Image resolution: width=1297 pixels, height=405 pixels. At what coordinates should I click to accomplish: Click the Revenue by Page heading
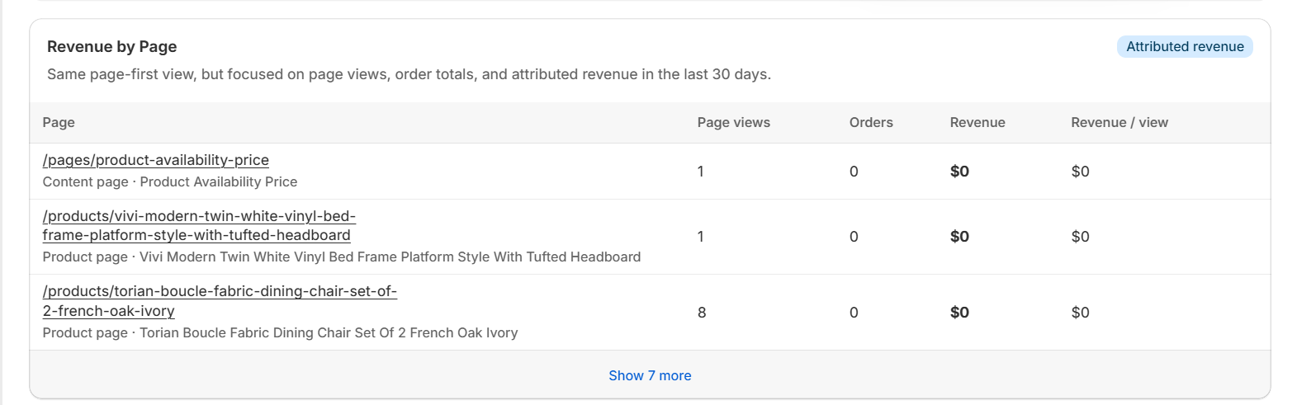111,47
